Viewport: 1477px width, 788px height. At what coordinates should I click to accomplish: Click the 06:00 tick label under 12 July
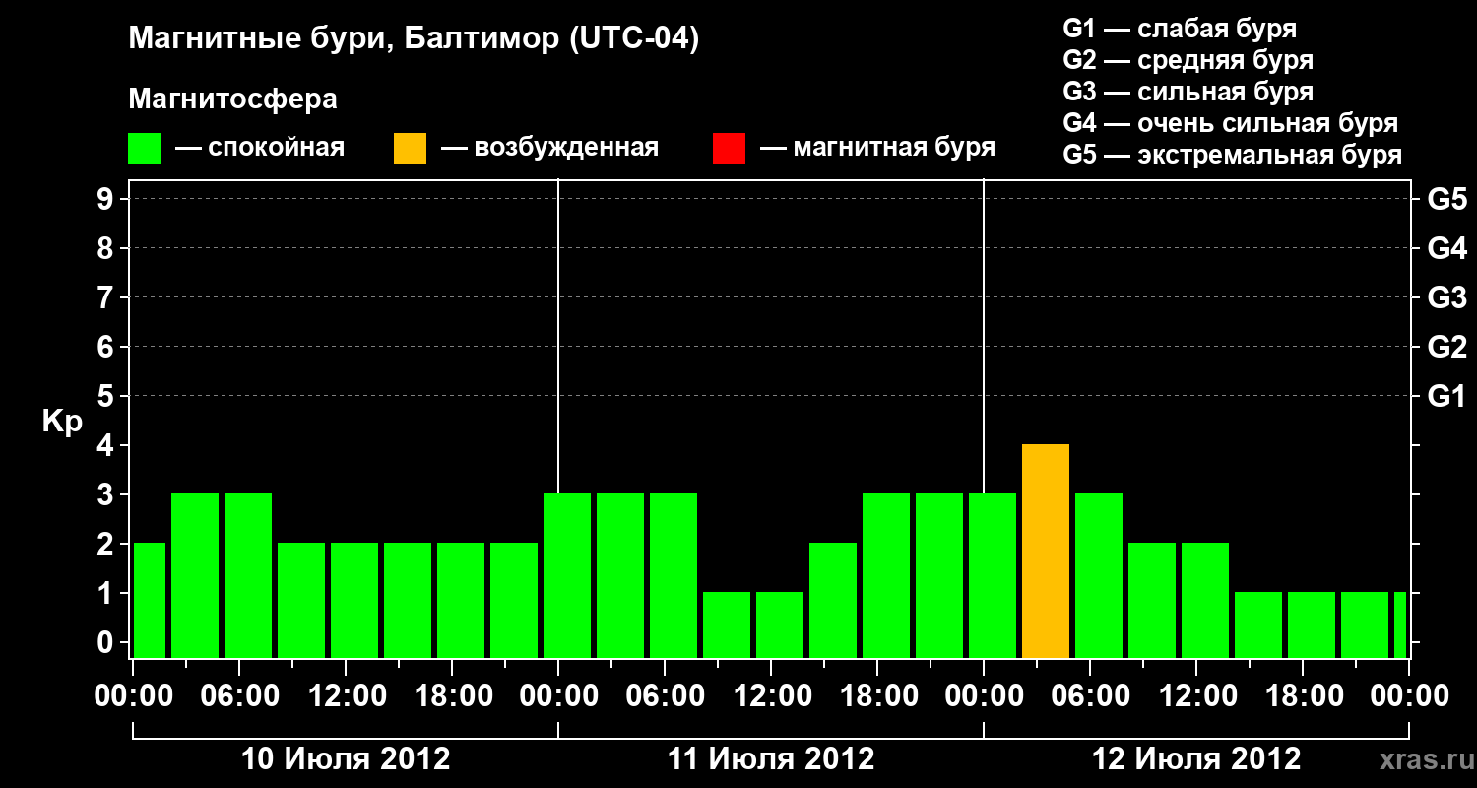click(x=1090, y=696)
